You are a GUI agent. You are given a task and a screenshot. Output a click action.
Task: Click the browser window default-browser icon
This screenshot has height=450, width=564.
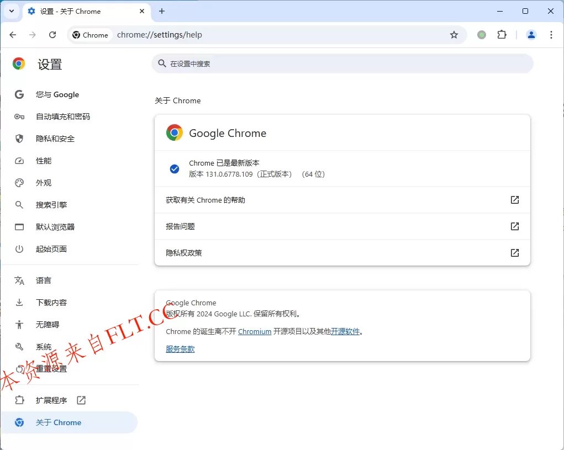point(19,227)
